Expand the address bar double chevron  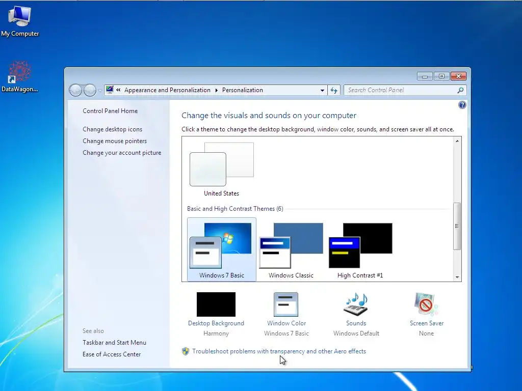118,90
